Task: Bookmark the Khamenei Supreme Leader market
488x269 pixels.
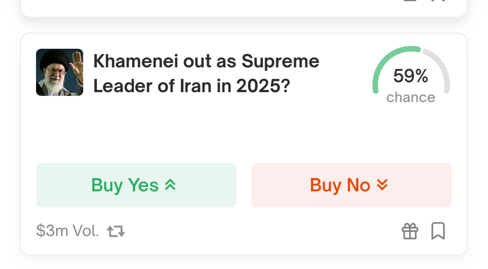Action: point(438,231)
